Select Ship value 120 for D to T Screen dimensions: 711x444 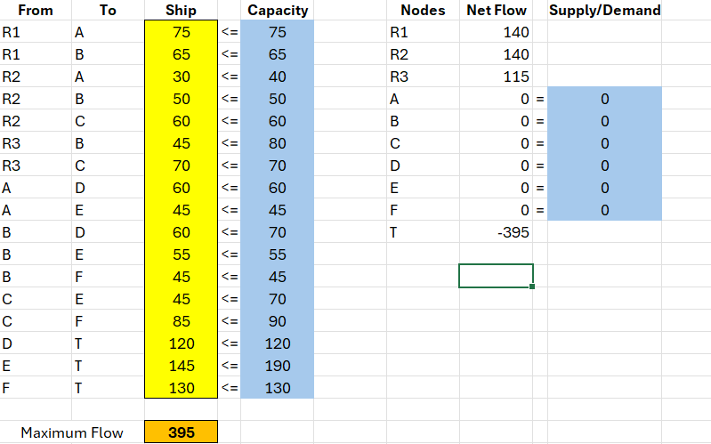click(181, 343)
